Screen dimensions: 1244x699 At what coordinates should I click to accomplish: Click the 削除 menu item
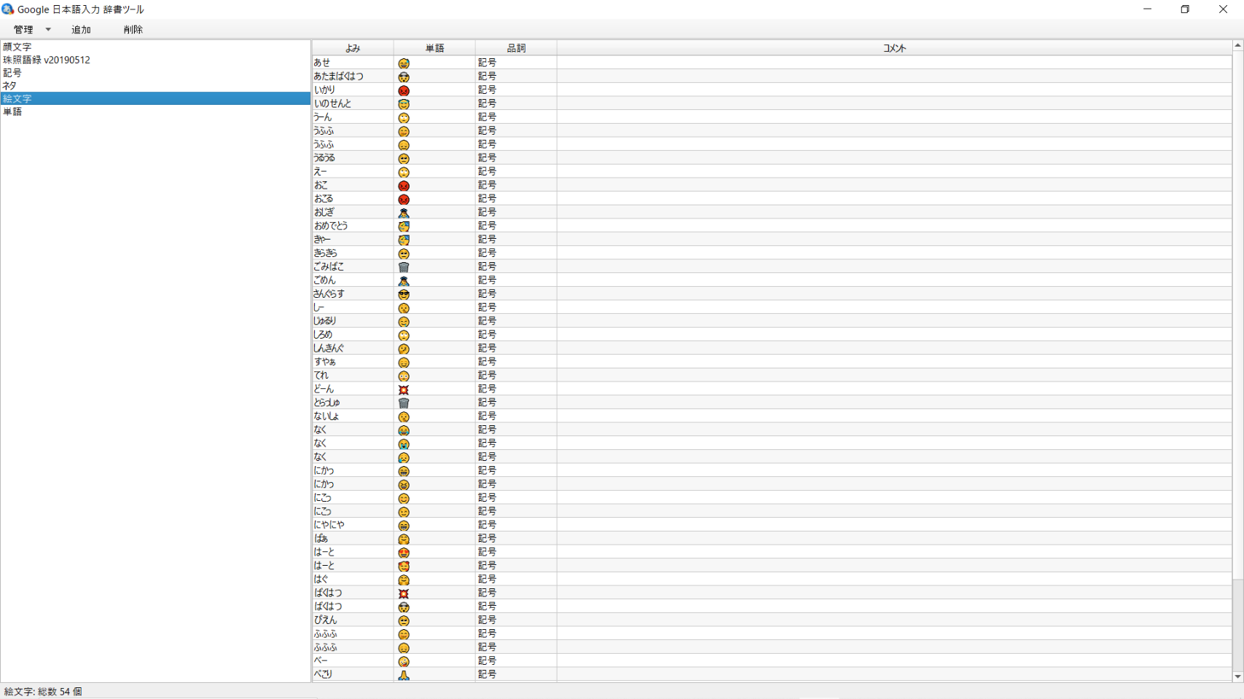click(133, 30)
